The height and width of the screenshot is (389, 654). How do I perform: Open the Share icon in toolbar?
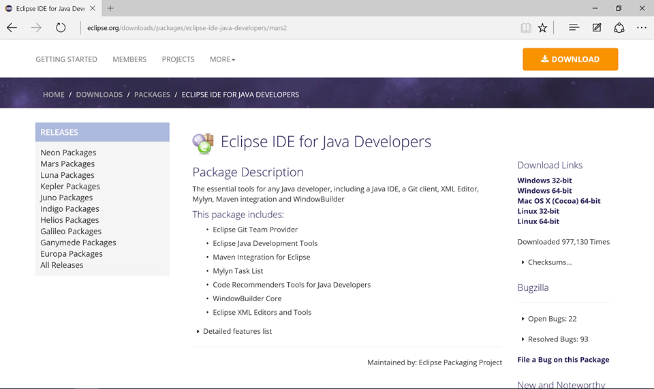pyautogui.click(x=619, y=27)
